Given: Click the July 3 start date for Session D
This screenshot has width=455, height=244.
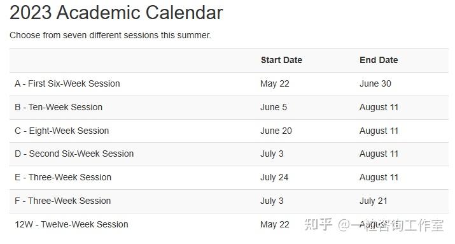Looking at the screenshot, I should (272, 154).
